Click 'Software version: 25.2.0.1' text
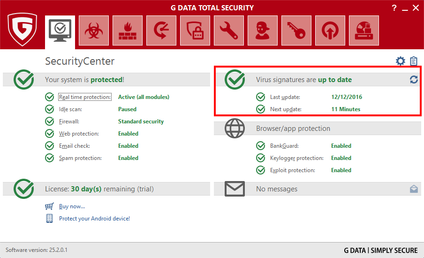Screen dimensions: 424x258 click(37, 250)
